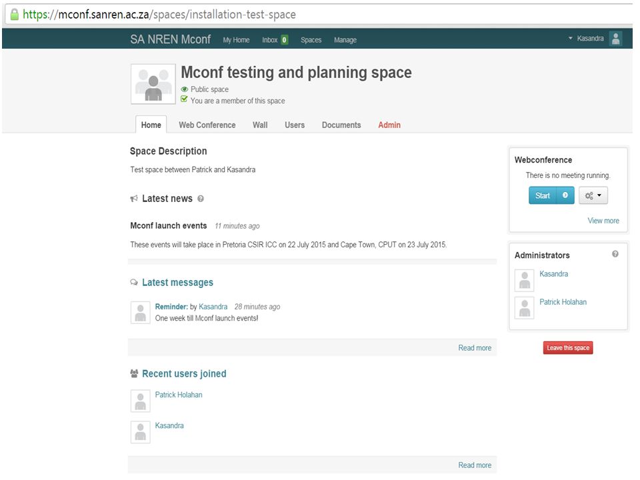Click the Administrators help question icon

click(615, 254)
